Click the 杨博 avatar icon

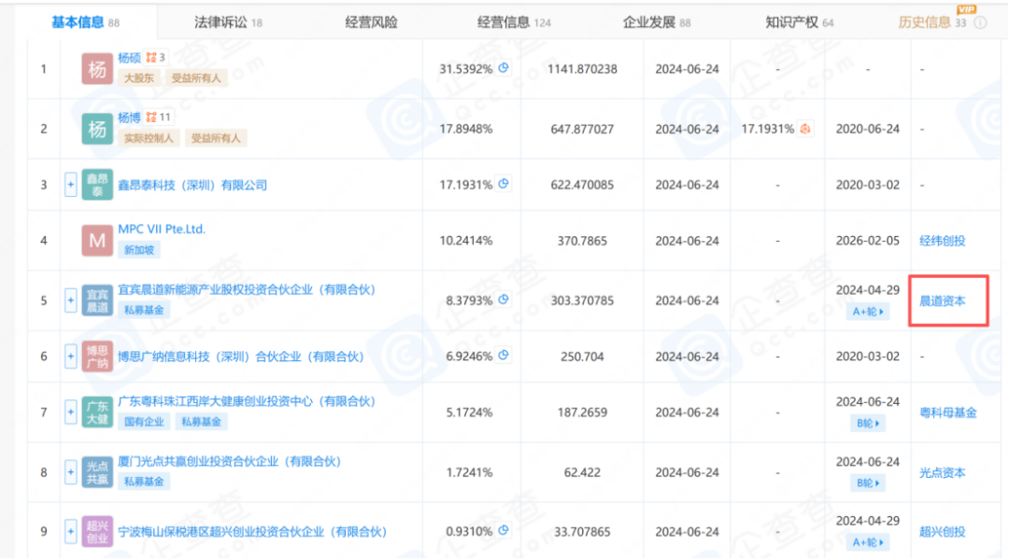click(97, 129)
